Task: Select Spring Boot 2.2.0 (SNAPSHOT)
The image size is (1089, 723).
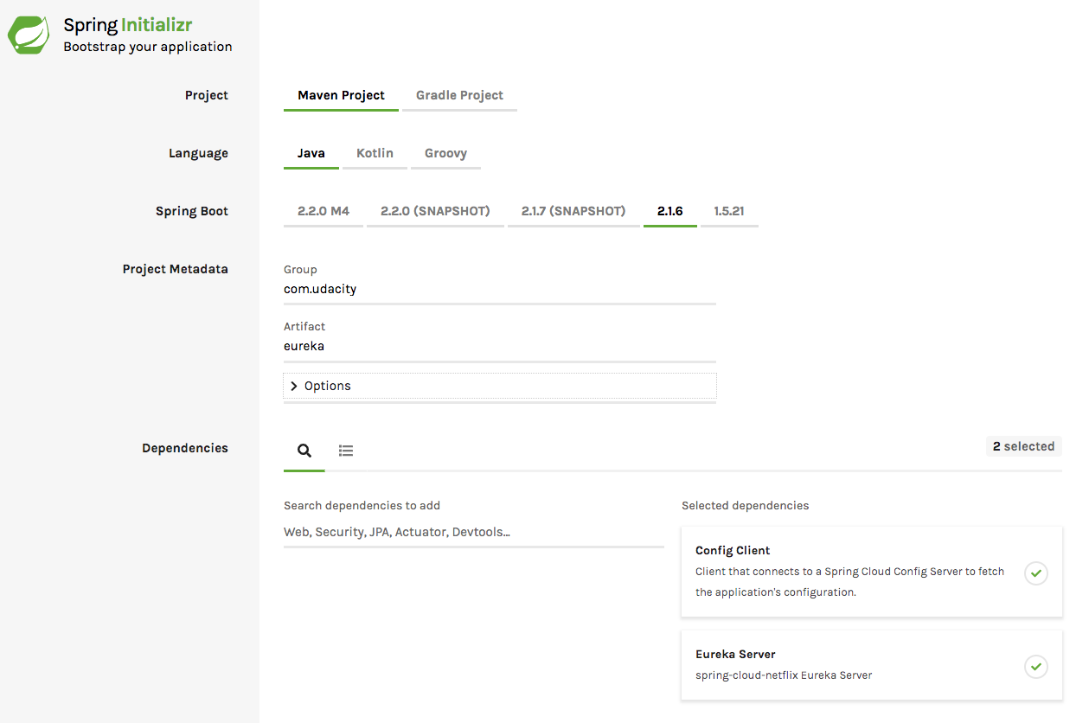Action: tap(435, 211)
